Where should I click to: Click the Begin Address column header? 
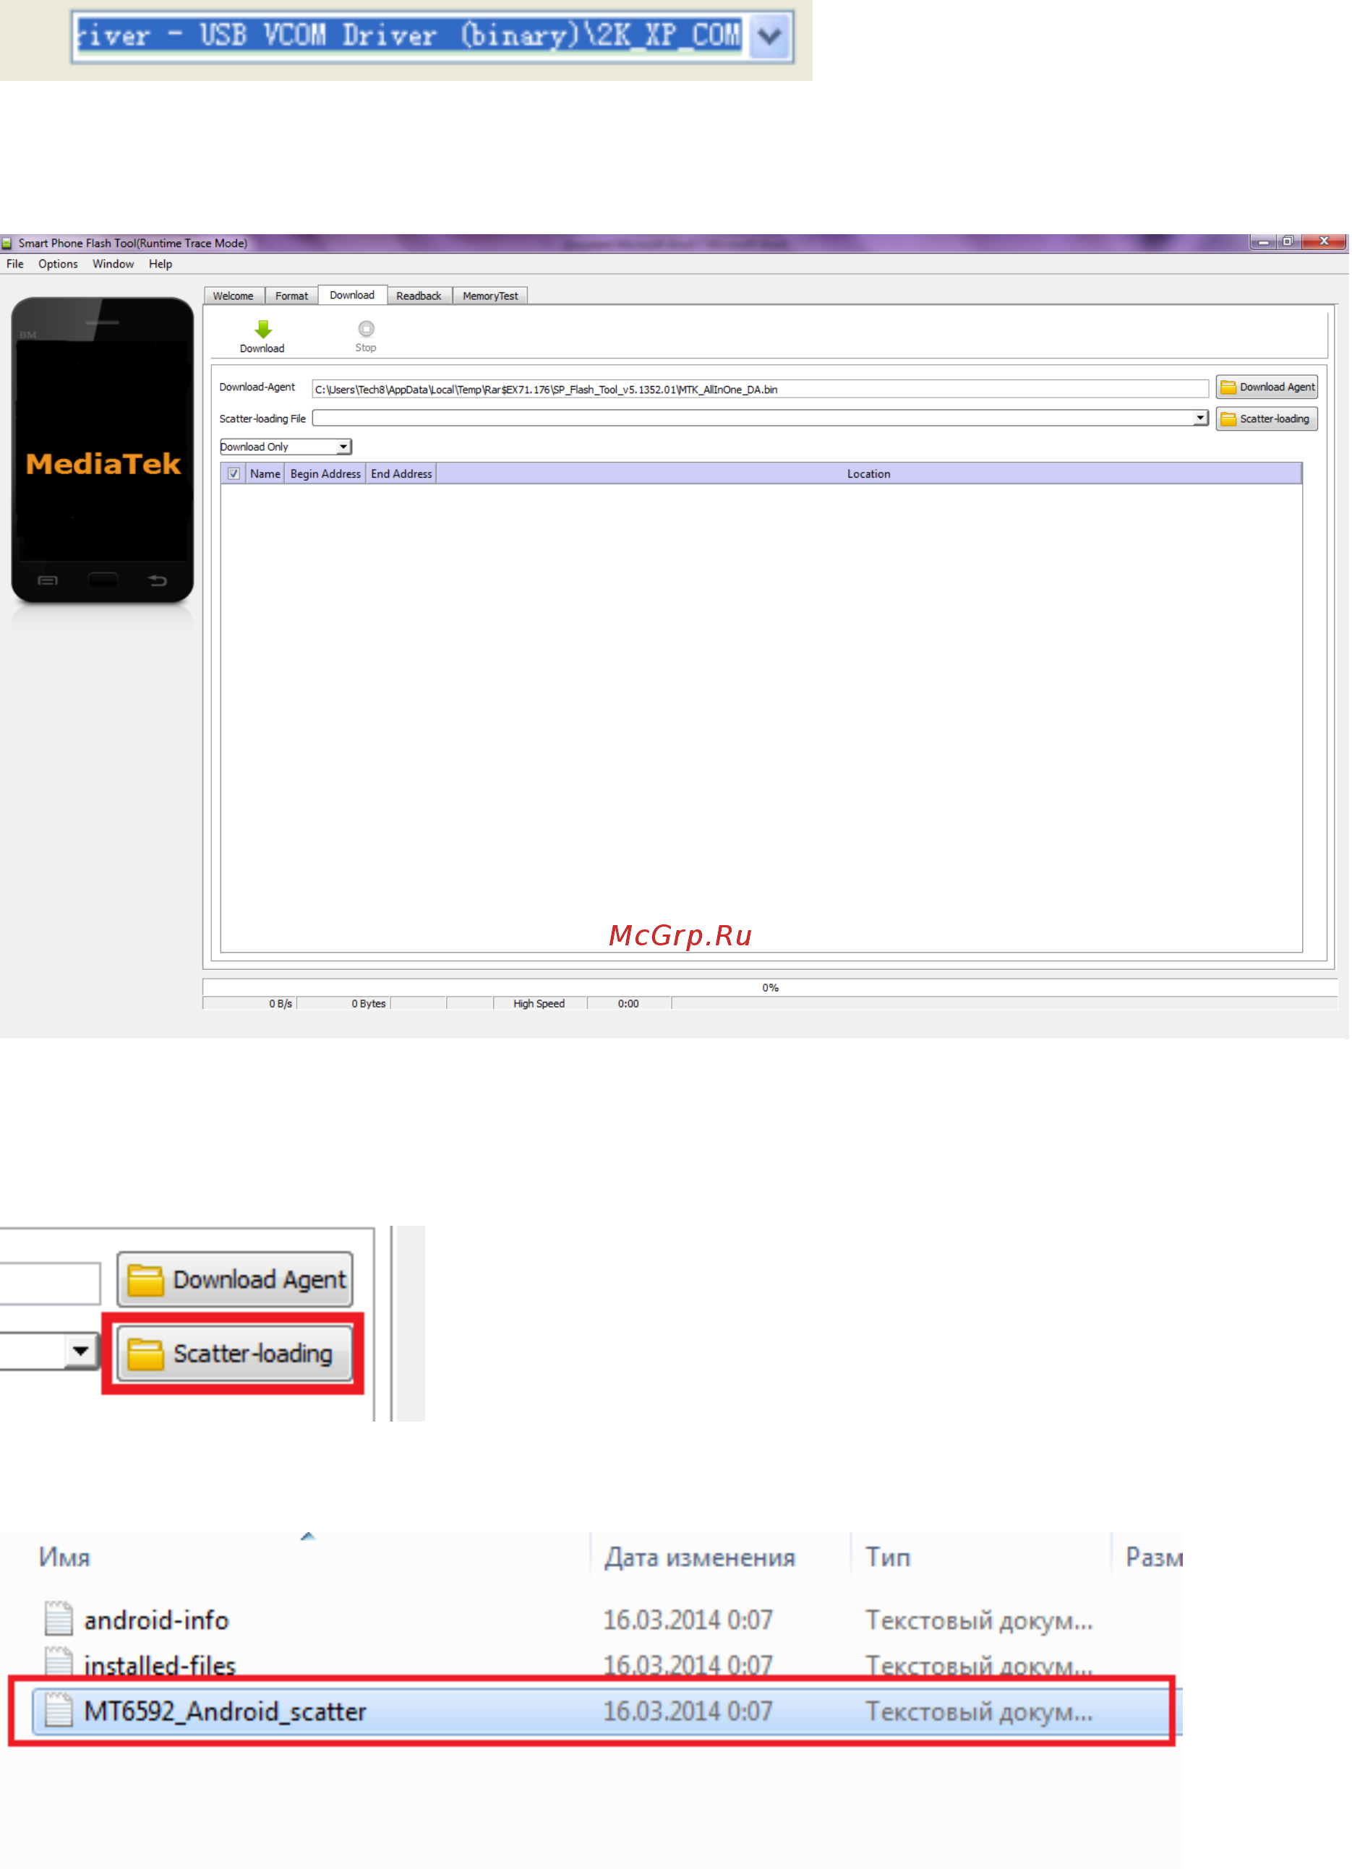pos(325,474)
